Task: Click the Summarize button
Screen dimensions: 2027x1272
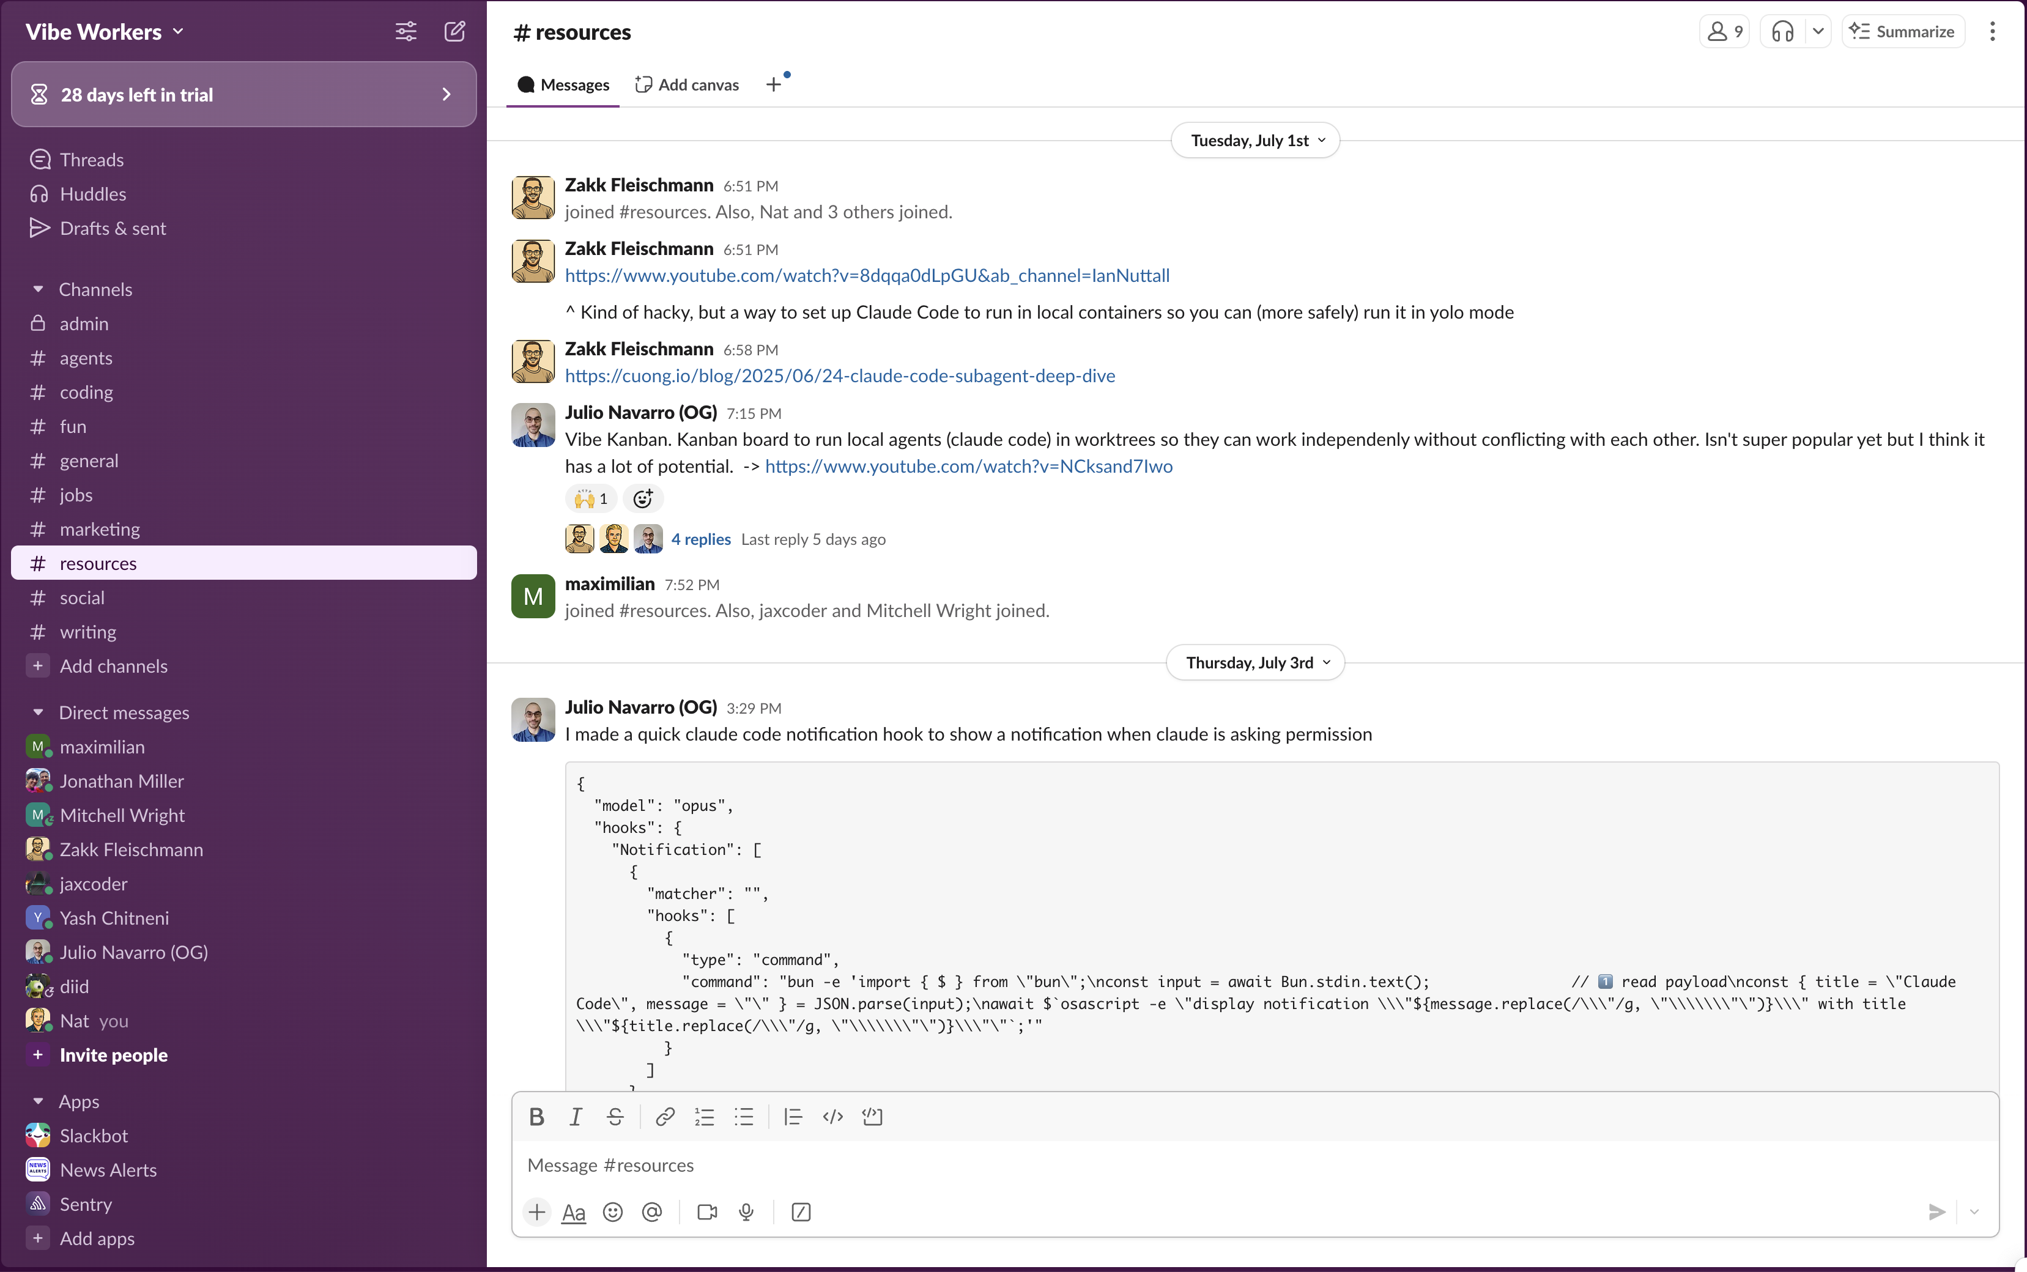Action: [x=1903, y=31]
